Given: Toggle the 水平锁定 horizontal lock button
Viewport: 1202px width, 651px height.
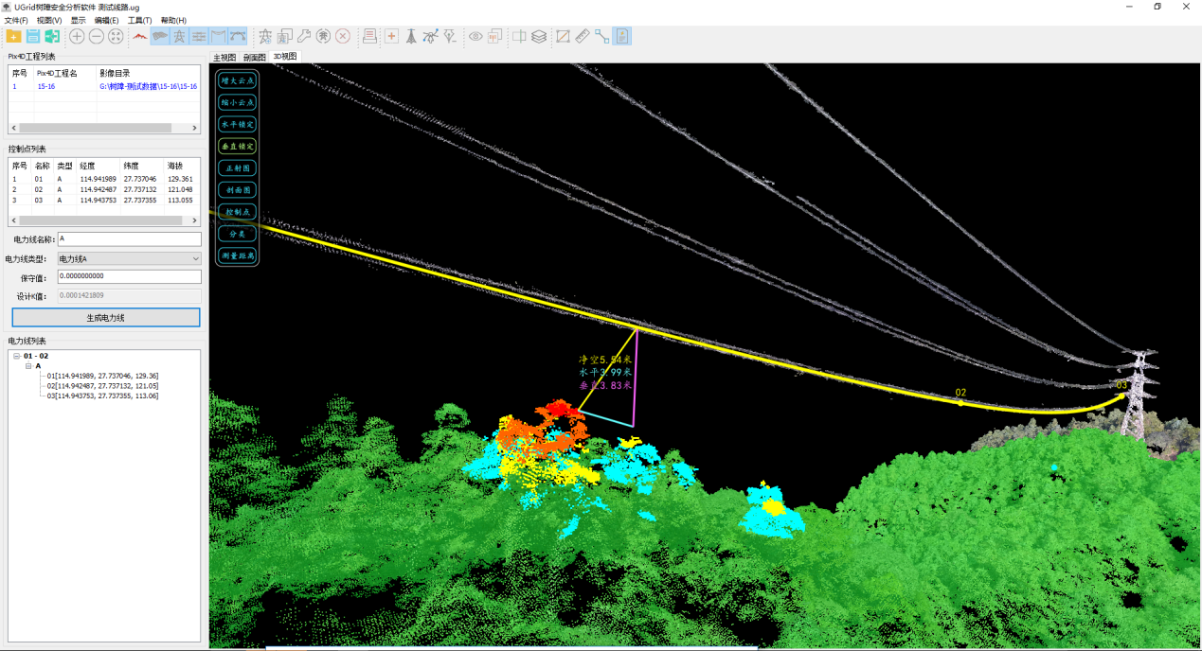Looking at the screenshot, I should 237,124.
